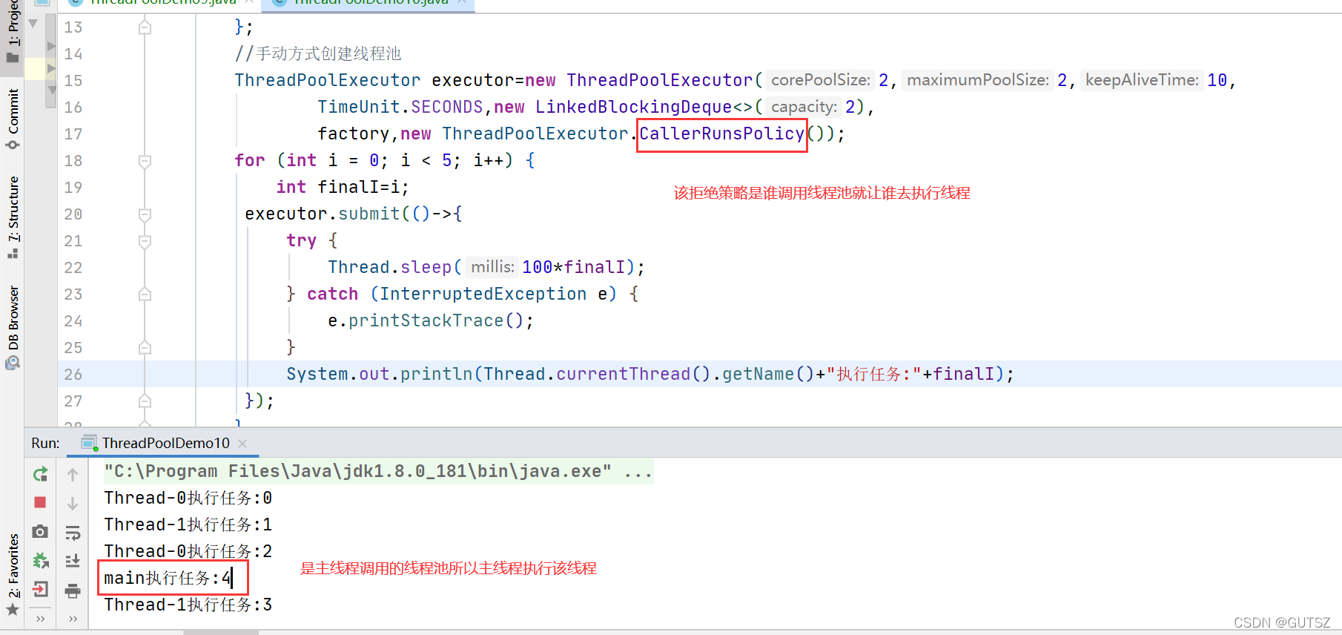Click the printer icon in Run toolbar
The width and height of the screenshot is (1342, 635).
(x=73, y=590)
